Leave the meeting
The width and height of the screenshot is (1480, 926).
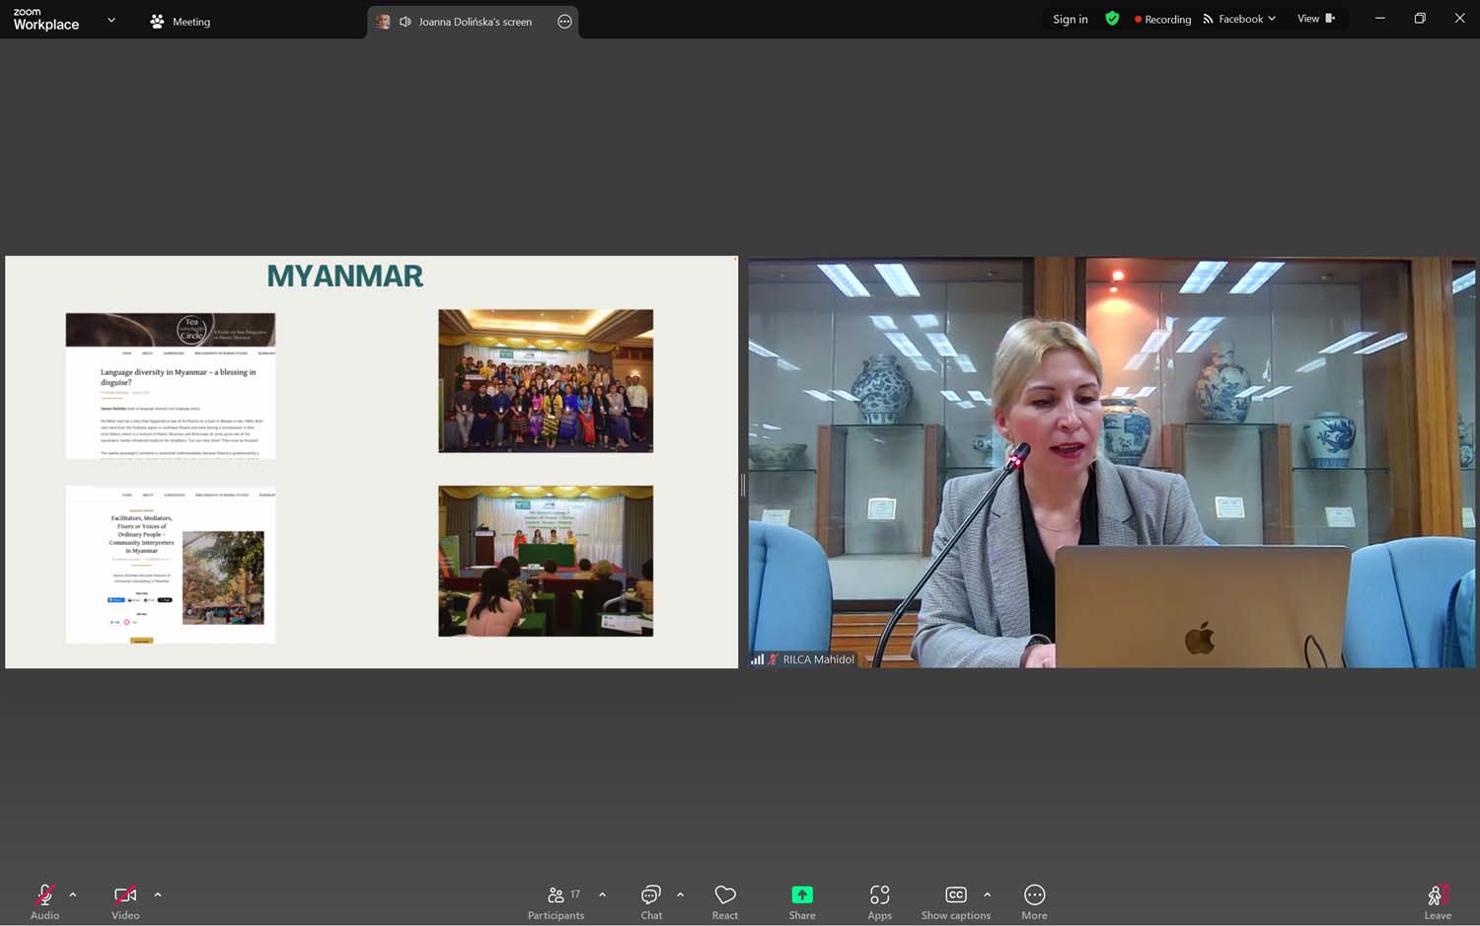(x=1437, y=898)
